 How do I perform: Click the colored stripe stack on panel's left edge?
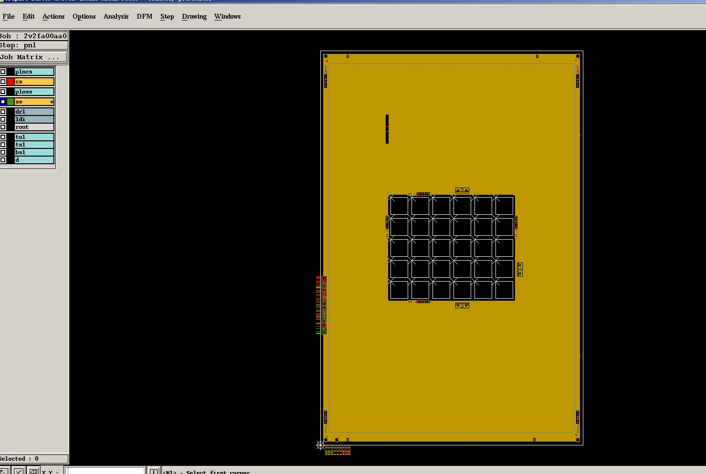pyautogui.click(x=321, y=305)
